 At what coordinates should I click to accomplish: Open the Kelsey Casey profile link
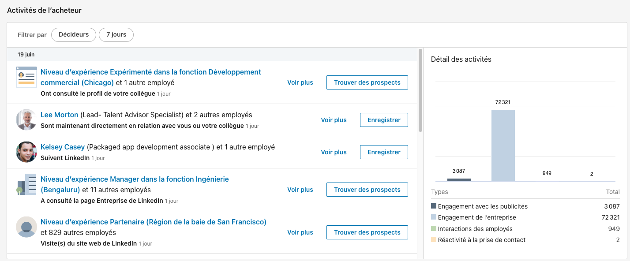coord(63,147)
